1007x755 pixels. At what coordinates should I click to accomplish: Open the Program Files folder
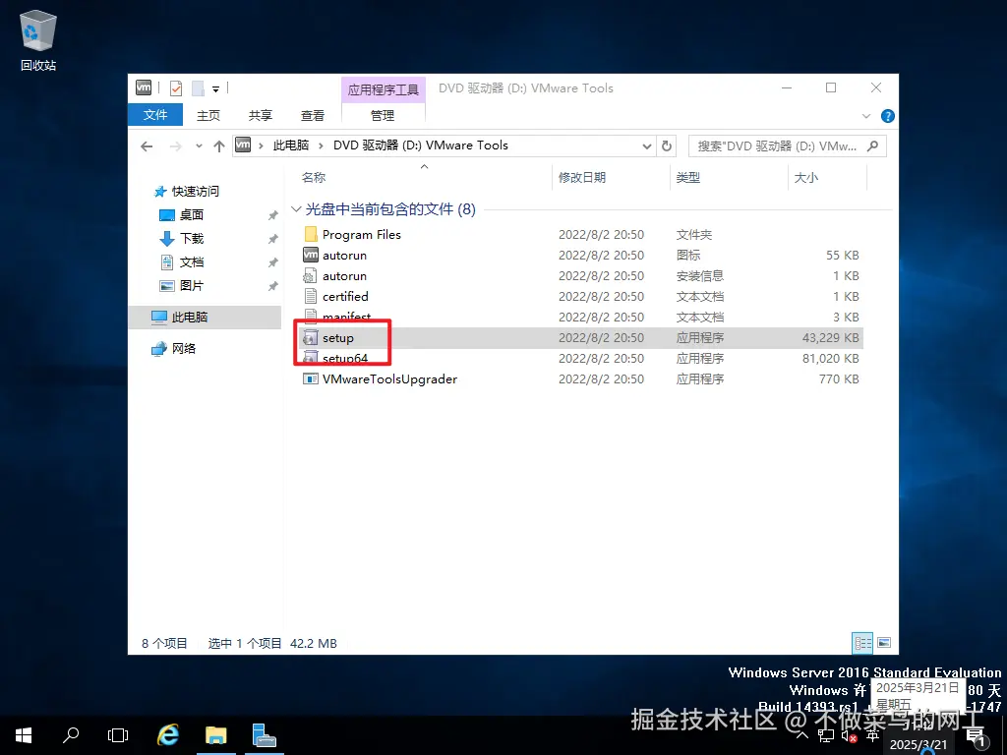[363, 234]
